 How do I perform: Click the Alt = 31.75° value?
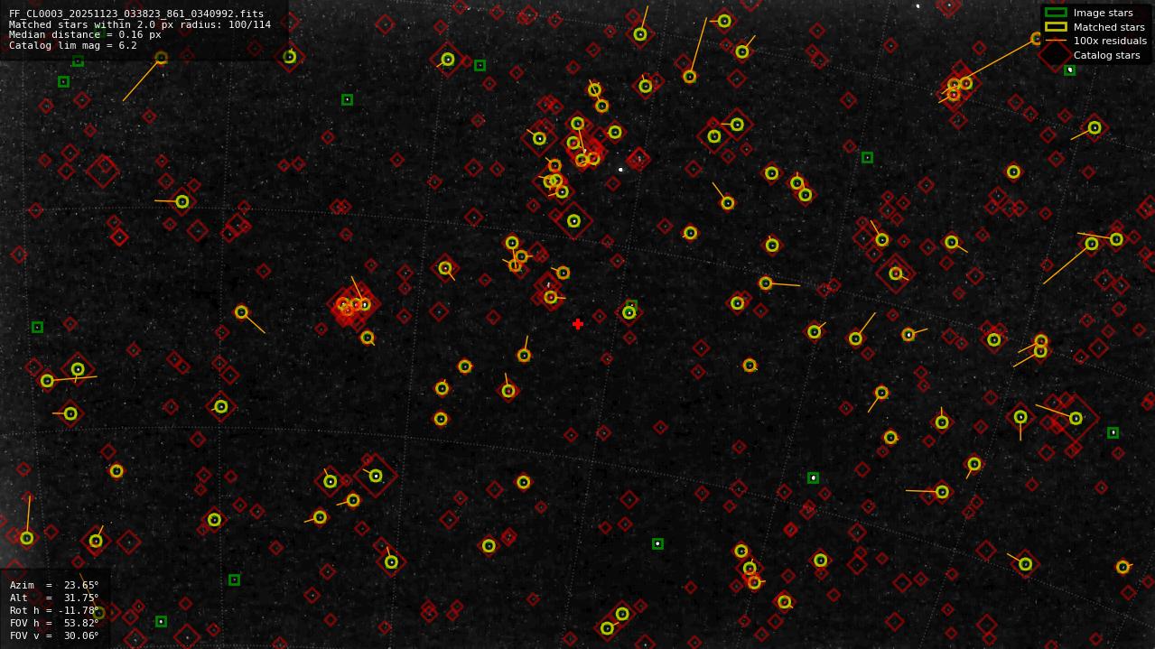tap(54, 598)
